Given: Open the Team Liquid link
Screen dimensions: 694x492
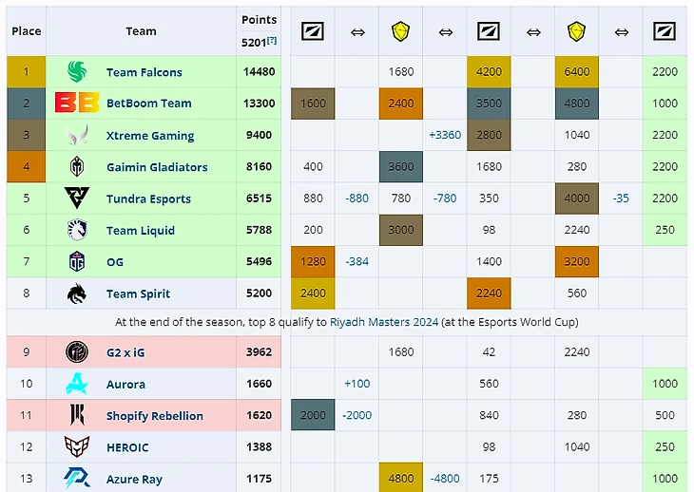Looking at the screenshot, I should 141,230.
